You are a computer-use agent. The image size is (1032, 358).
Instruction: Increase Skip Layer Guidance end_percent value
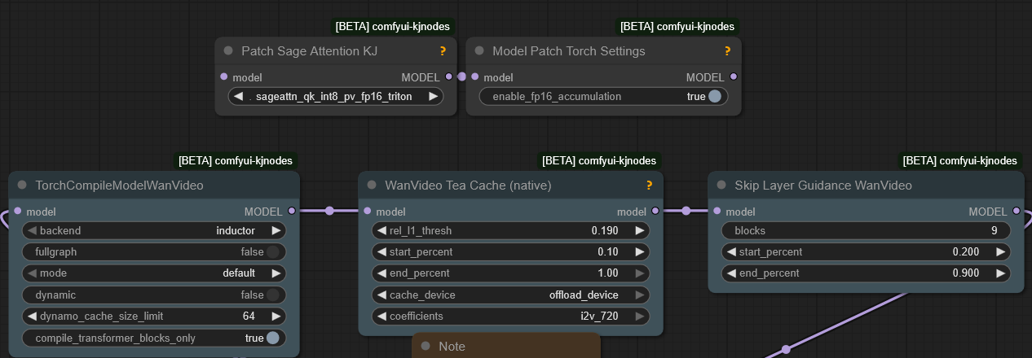[1001, 273]
